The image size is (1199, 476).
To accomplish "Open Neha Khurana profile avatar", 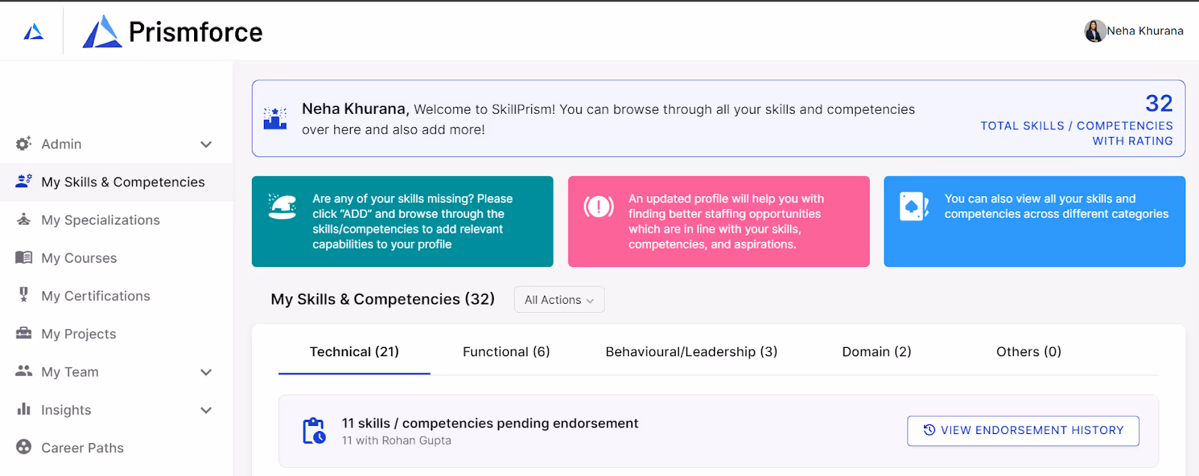I will tap(1095, 31).
